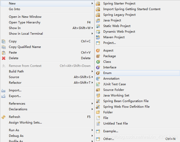180x142 pixels.
Task: Expand the Refactor submenu arrow
Action: coord(92,83)
